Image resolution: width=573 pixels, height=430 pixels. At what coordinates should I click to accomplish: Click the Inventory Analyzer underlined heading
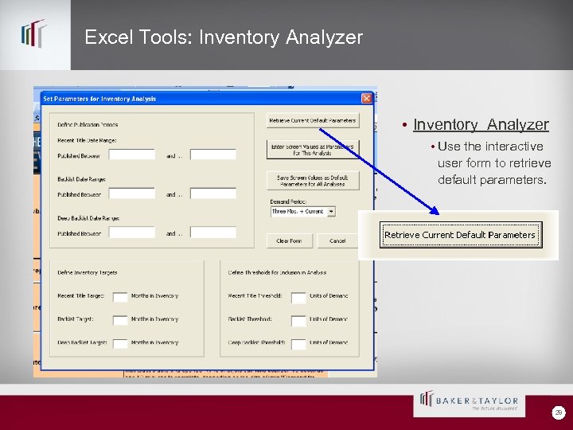pyautogui.click(x=481, y=124)
